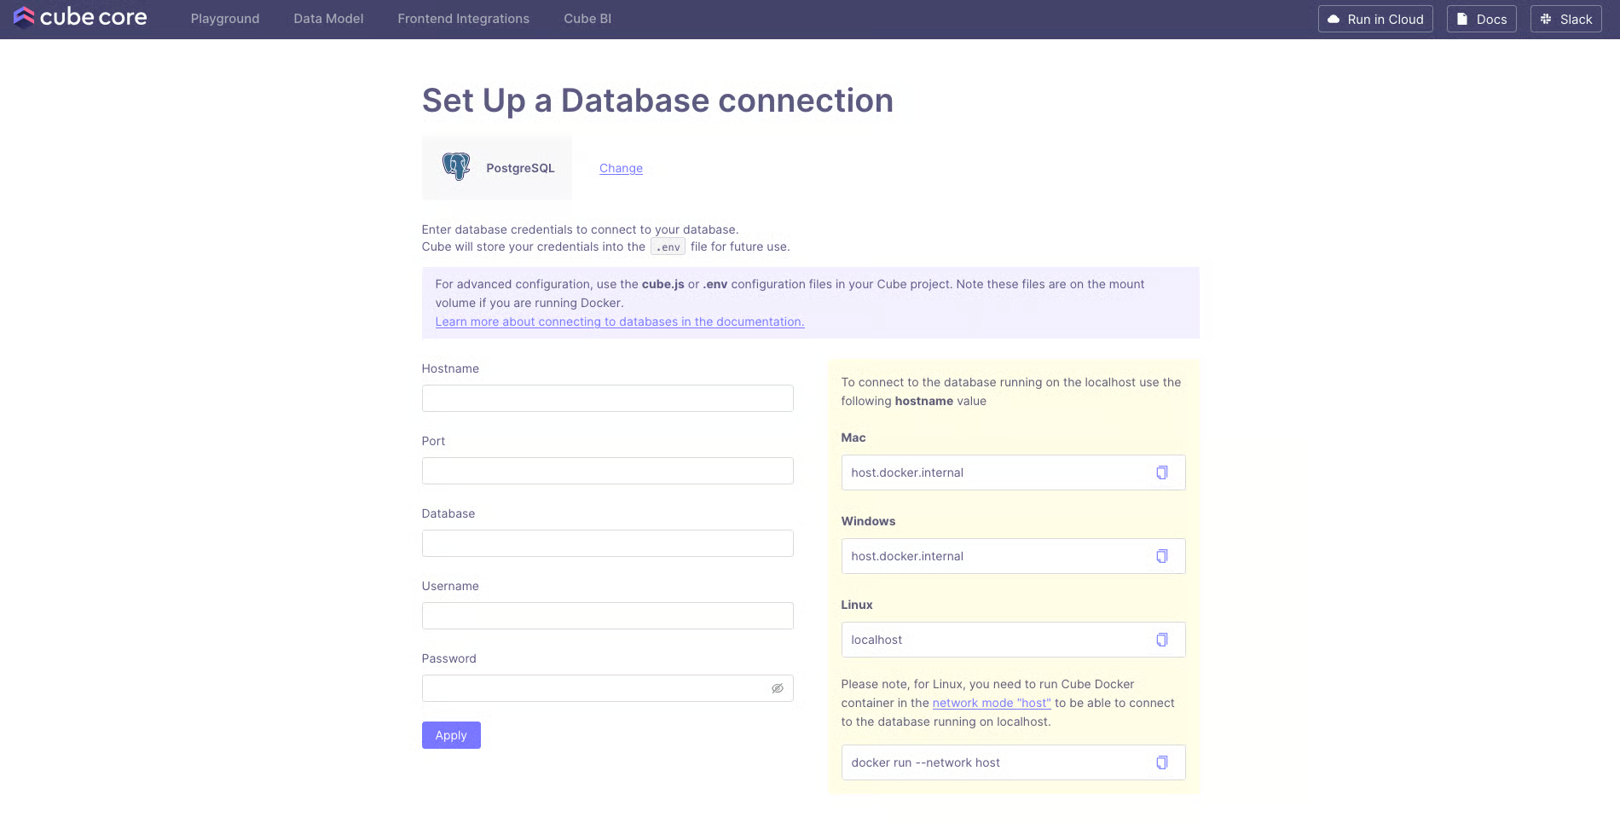This screenshot has height=823, width=1620.
Task: Copy the Linux localhost value
Action: tap(1161, 640)
